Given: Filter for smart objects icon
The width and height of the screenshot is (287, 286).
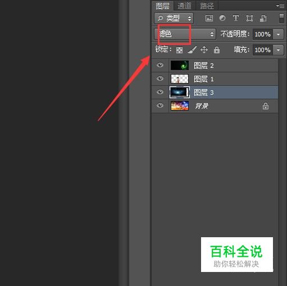Looking at the screenshot, I should (x=263, y=19).
